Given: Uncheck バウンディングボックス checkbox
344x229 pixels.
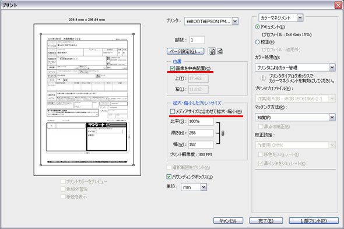Looking at the screenshot, I should [169, 177].
